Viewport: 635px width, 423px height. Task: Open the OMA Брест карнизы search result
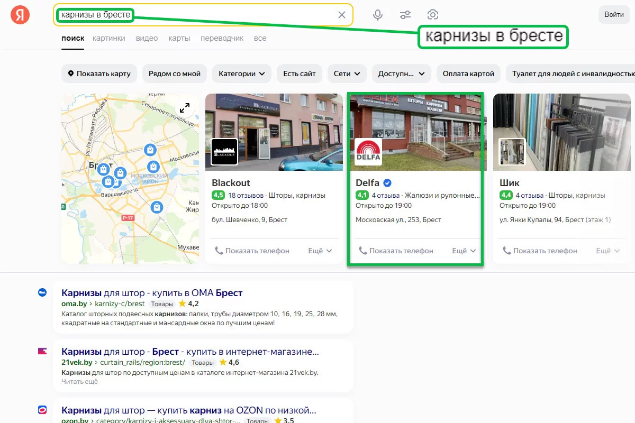[152, 293]
